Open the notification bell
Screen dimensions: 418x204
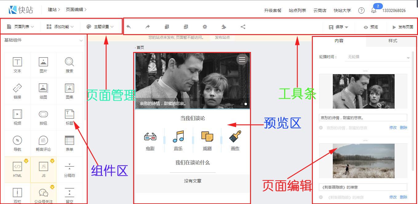(x=374, y=10)
